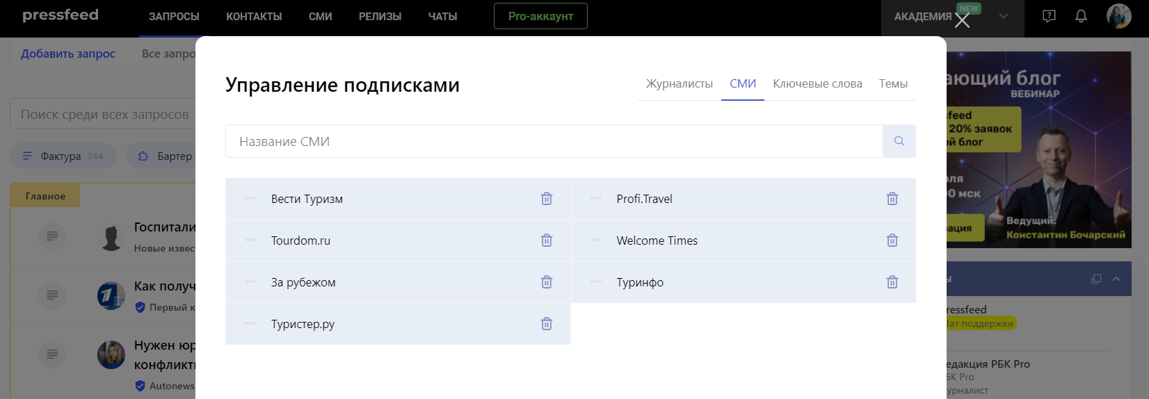This screenshot has width=1149, height=399.
Task: Open the Темы tab
Action: pyautogui.click(x=893, y=83)
